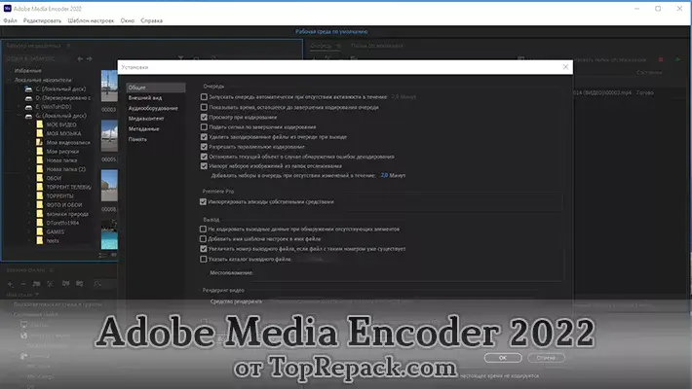Click the 2,0 minutes value for adding sequences
The width and height of the screenshot is (692, 389).
[x=384, y=175]
